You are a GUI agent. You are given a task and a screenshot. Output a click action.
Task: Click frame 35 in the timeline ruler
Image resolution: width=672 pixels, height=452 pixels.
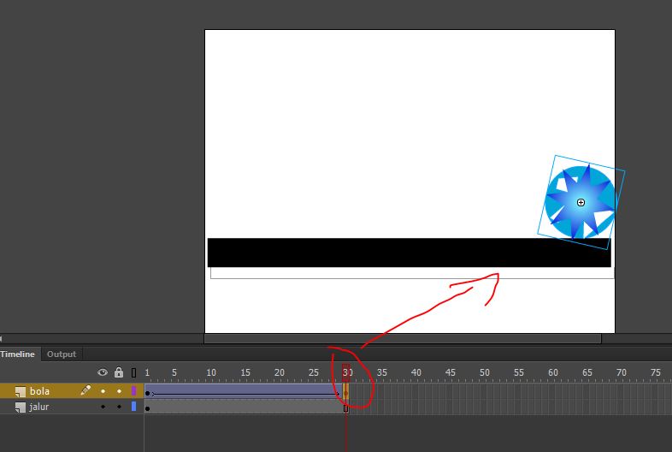pos(381,372)
